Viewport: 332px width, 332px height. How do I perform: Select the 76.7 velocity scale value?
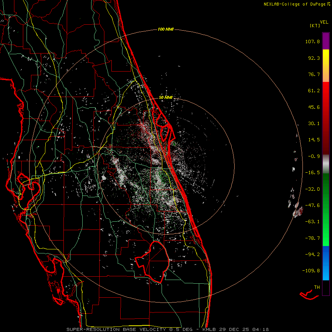314,74
